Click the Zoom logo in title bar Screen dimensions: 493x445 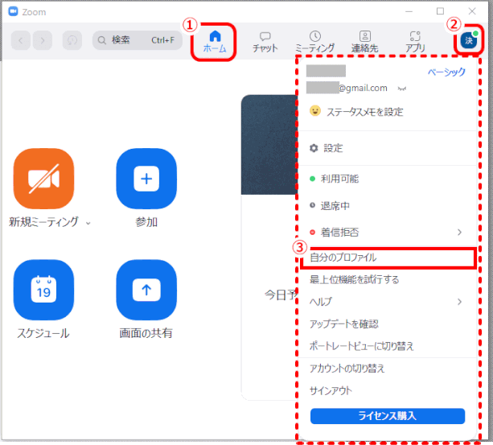point(13,11)
